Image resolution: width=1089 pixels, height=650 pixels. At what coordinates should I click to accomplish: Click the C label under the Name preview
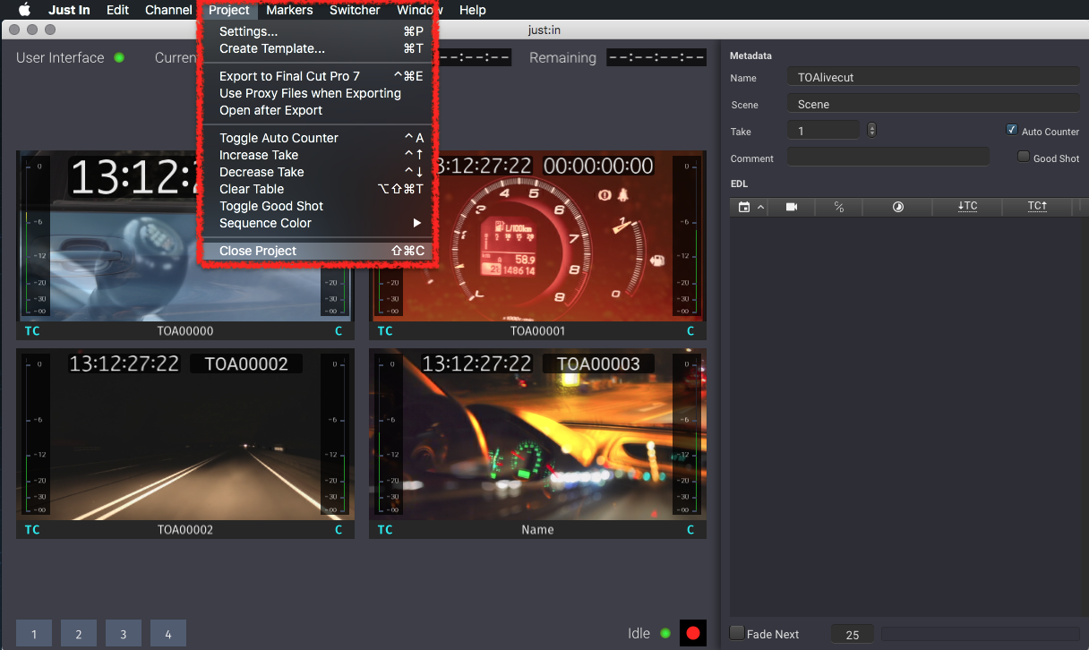(x=690, y=529)
